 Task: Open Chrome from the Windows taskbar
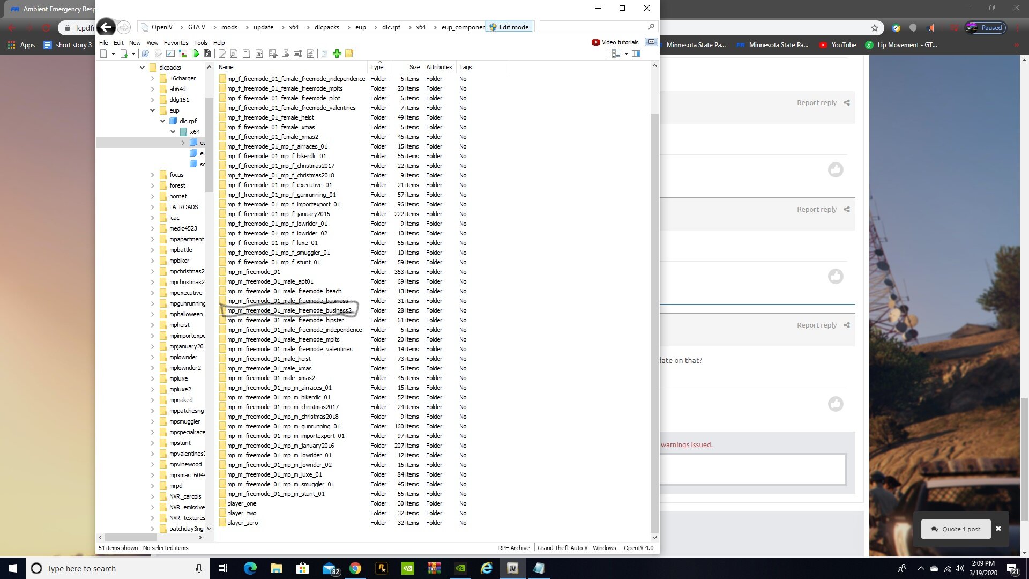(x=355, y=568)
